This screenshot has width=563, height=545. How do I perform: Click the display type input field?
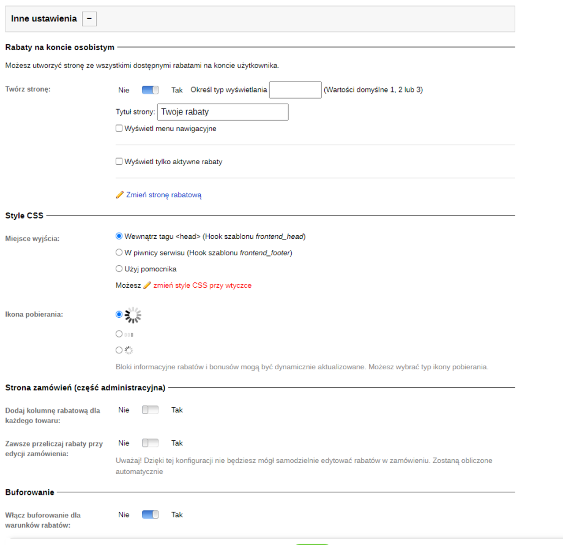tap(295, 90)
